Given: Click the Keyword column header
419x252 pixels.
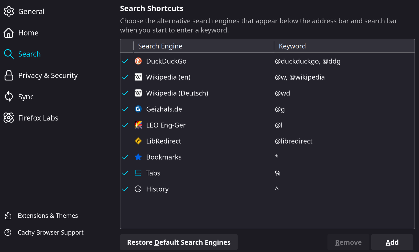Looking at the screenshot, I should (292, 46).
